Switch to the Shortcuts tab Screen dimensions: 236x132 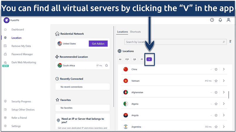click(135, 32)
